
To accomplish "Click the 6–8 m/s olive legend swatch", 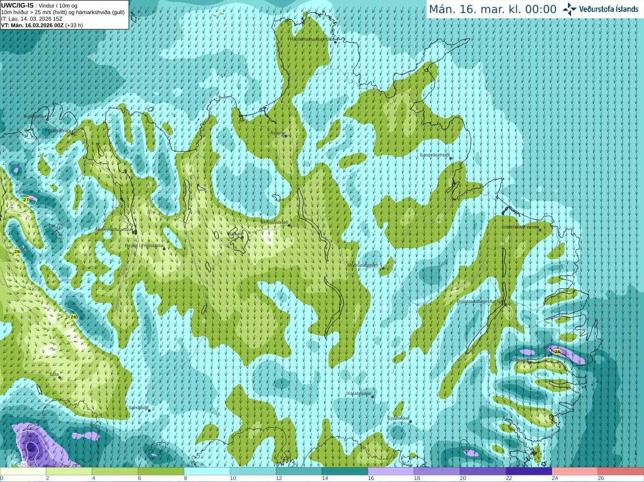I will click(161, 471).
